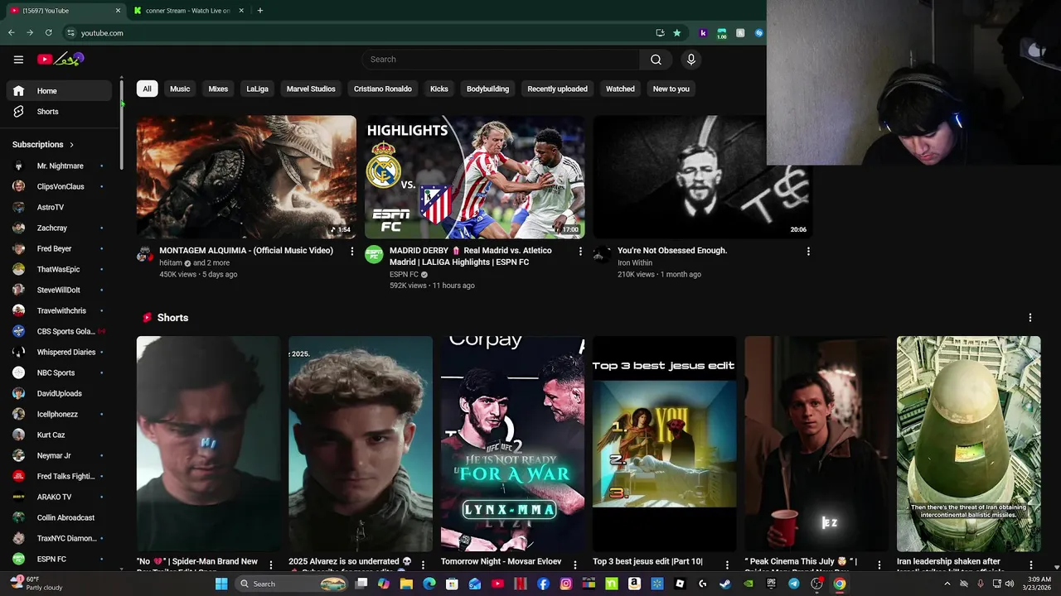
Task: Bookmark page with star icon
Action: click(676, 33)
